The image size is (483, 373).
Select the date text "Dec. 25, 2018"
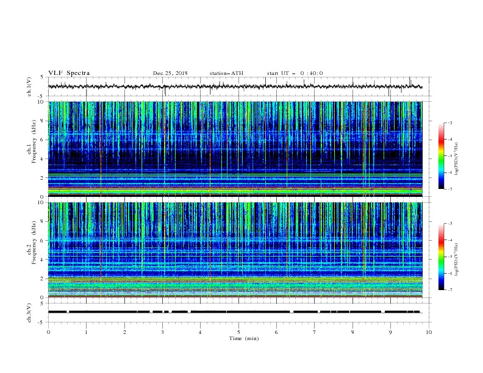coord(170,73)
